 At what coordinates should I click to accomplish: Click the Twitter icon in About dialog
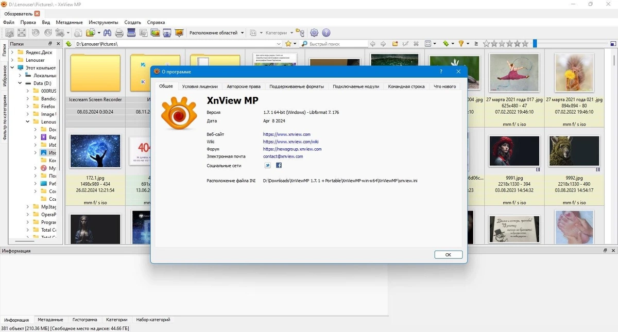[x=267, y=165]
